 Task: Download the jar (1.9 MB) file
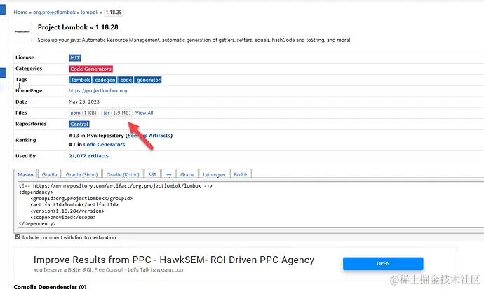tap(116, 113)
